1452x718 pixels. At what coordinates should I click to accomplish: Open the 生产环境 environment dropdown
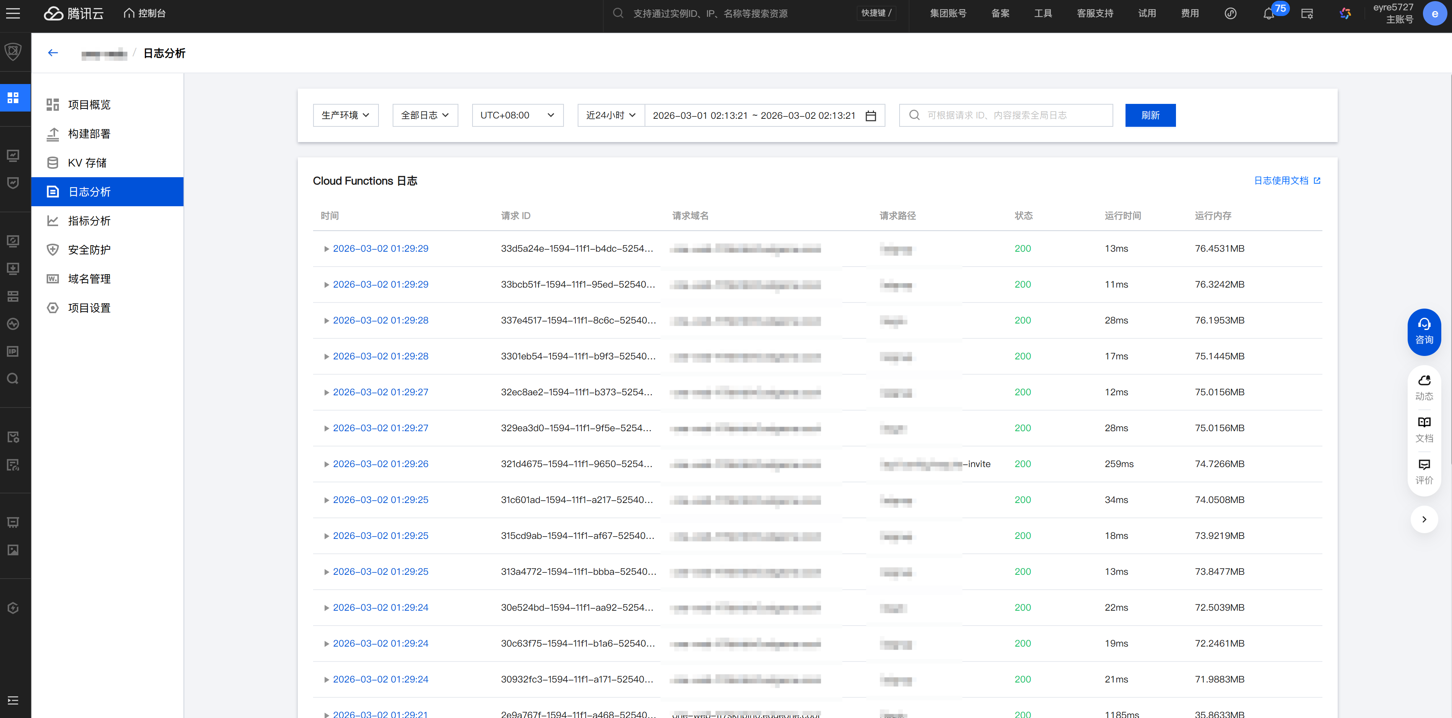[346, 115]
